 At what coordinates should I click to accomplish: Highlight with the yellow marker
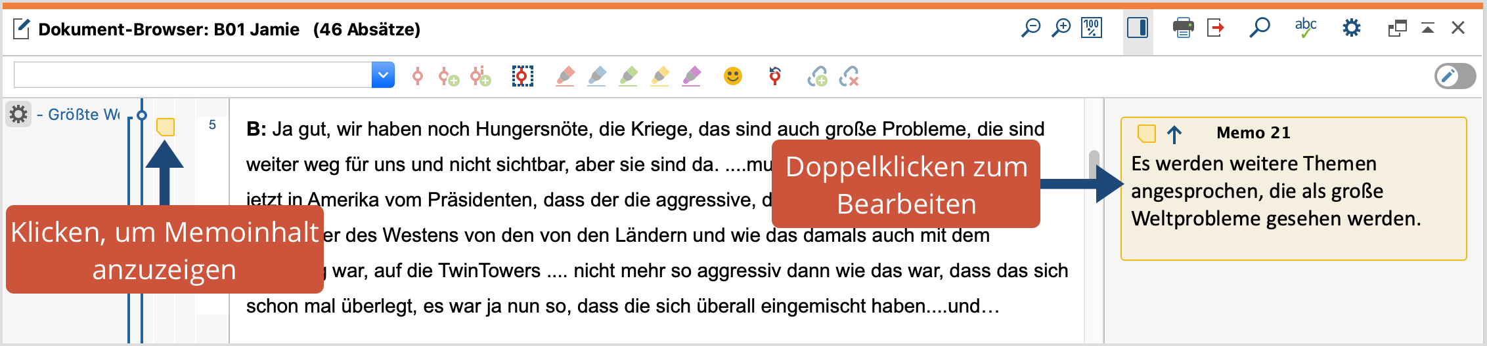point(660,77)
